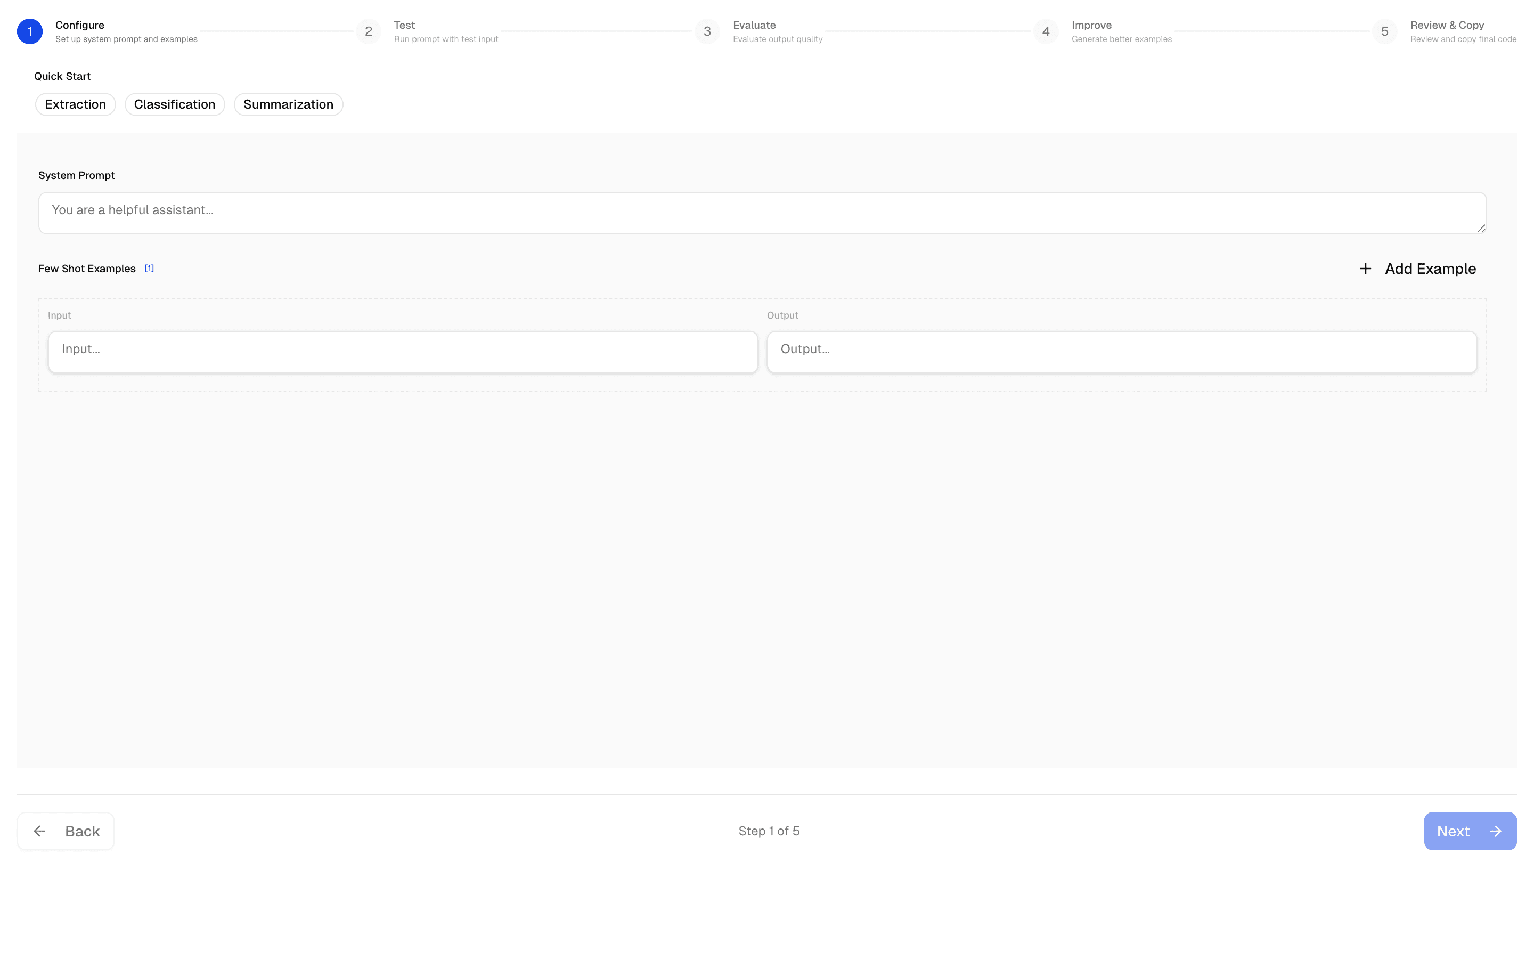Click the right arrow icon in Next button
This screenshot has height=959, width=1534.
(1496, 831)
